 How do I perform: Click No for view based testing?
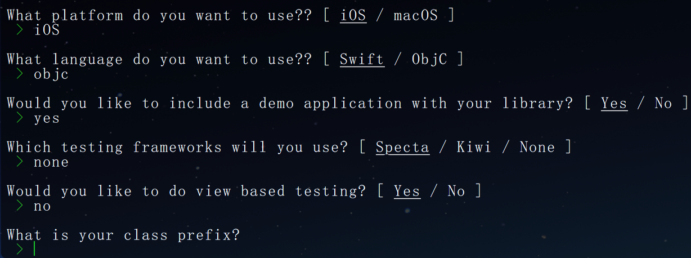456,191
